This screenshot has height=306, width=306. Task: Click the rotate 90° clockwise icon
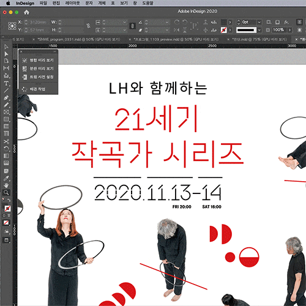click(x=177, y=22)
